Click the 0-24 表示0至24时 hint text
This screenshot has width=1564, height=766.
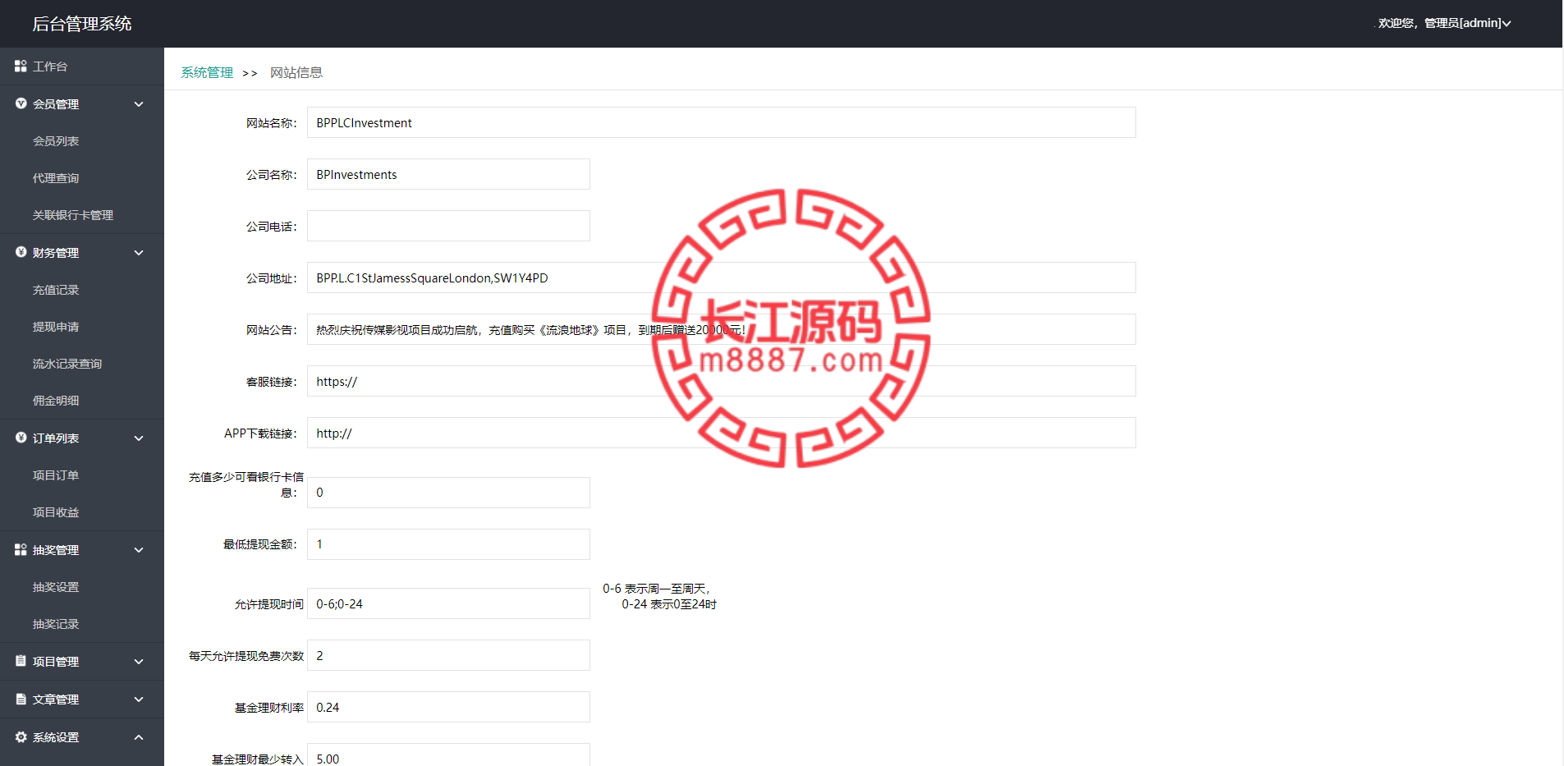669,604
